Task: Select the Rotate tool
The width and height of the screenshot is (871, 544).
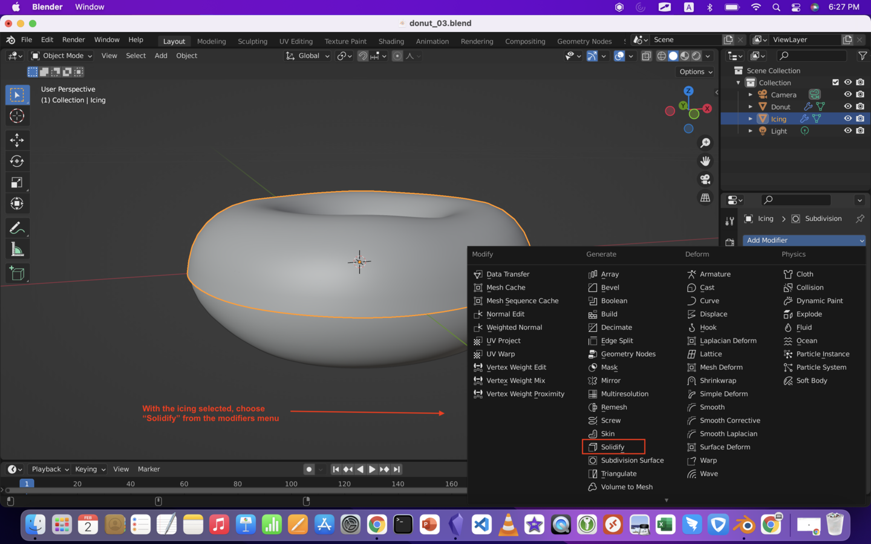Action: pyautogui.click(x=17, y=161)
